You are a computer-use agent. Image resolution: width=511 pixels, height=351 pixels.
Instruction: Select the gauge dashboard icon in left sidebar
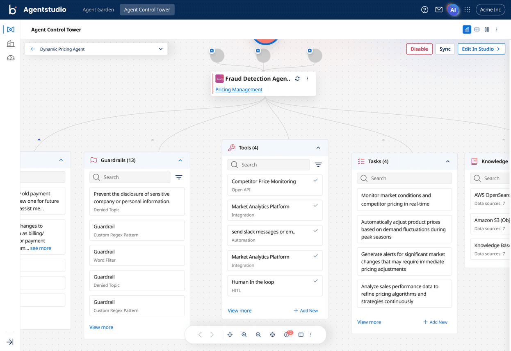coord(11,58)
